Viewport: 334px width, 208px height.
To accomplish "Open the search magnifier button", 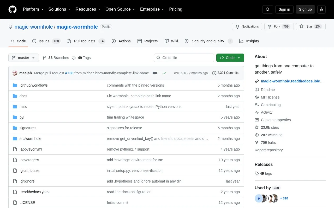I will [268, 9].
